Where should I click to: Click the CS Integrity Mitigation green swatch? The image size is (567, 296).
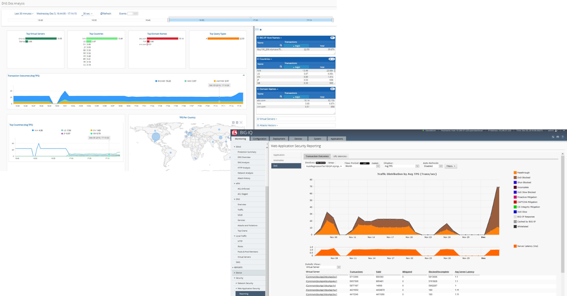pos(515,207)
